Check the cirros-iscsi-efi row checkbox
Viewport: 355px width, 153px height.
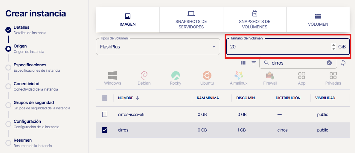tap(105, 114)
